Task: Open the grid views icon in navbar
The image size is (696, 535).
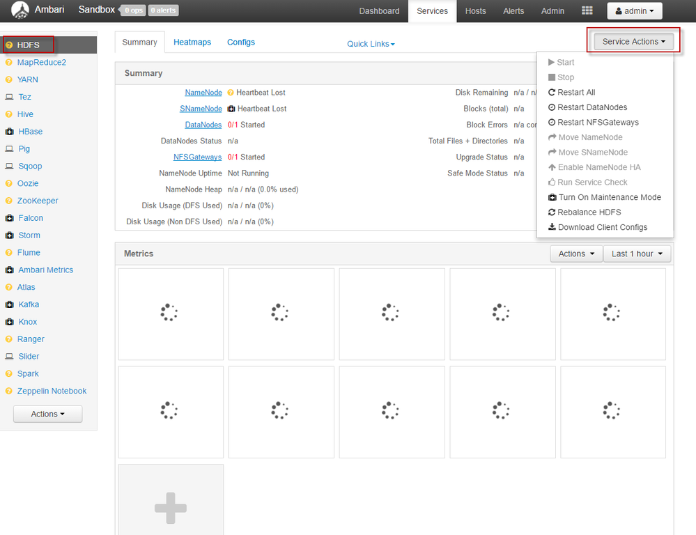Action: (587, 10)
